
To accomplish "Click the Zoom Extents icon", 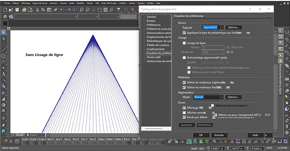I will tap(99, 10).
